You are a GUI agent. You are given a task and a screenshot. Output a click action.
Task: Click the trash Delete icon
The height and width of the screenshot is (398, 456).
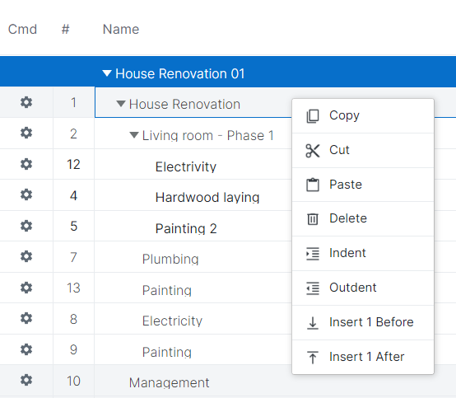coord(313,219)
